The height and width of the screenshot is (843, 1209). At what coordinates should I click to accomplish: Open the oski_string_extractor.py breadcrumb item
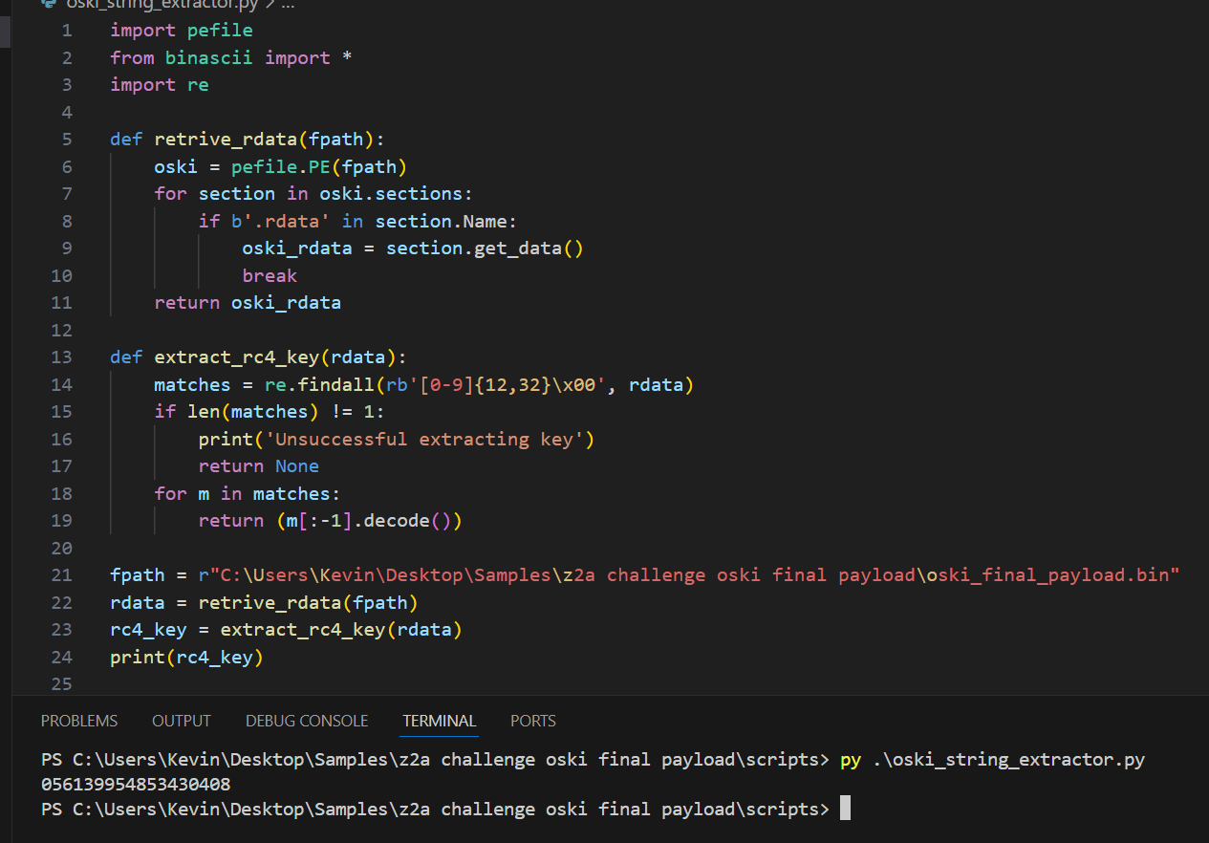point(162,4)
